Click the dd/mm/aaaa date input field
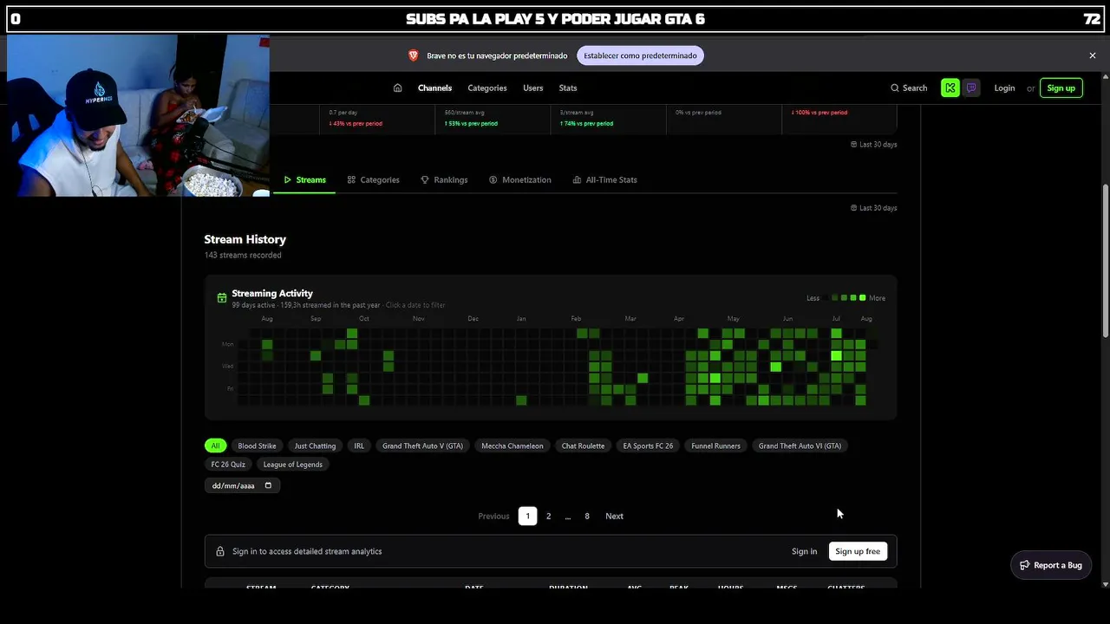Viewport: 1110px width, 624px height. pyautogui.click(x=242, y=485)
